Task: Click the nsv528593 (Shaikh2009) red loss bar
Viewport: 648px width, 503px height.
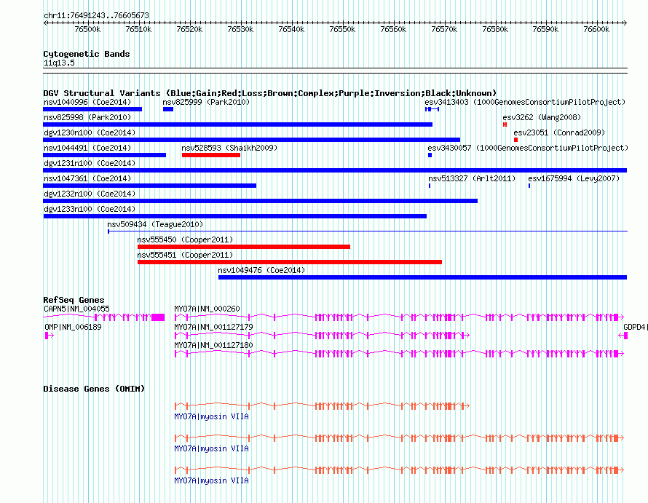Action: point(211,155)
